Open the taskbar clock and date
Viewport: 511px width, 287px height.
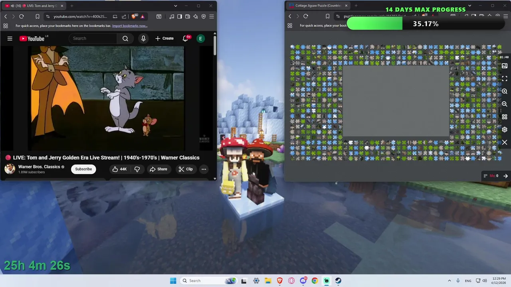[x=499, y=281]
